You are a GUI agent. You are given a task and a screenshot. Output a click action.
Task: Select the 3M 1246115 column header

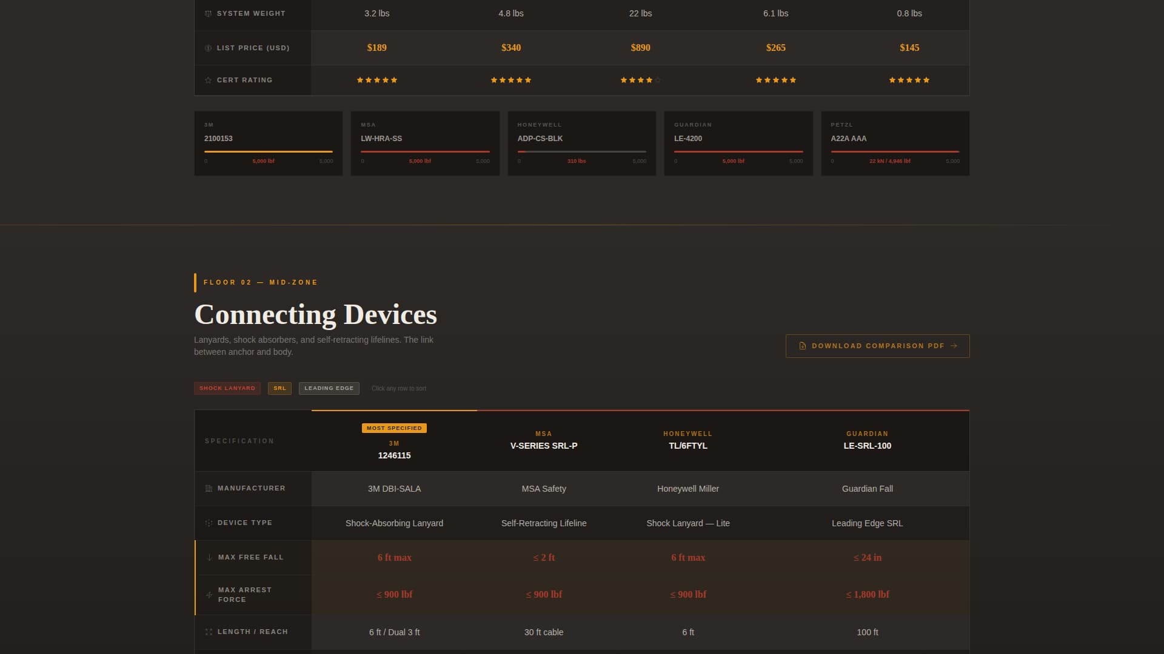pos(394,451)
